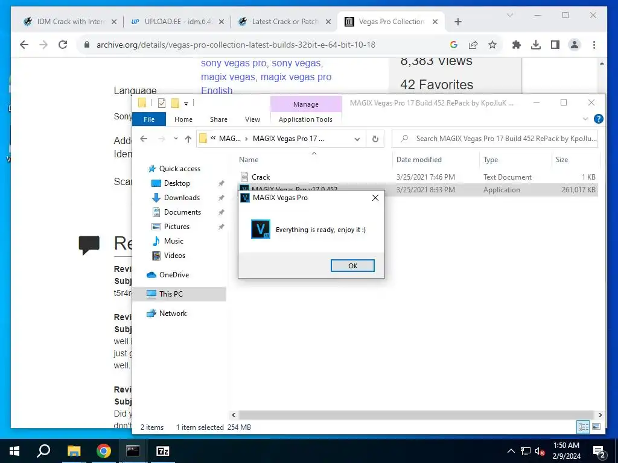This screenshot has width=618, height=463.
Task: Open Pictures in navigation pane
Action: (x=177, y=227)
